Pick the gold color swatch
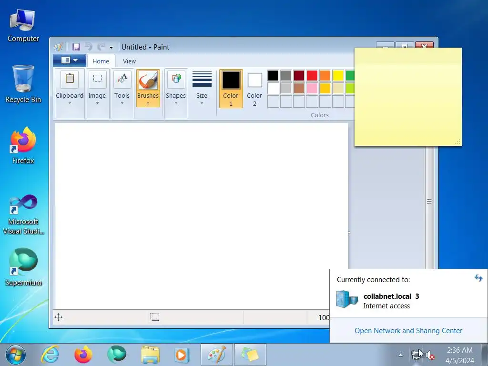488x366 pixels. [x=325, y=88]
